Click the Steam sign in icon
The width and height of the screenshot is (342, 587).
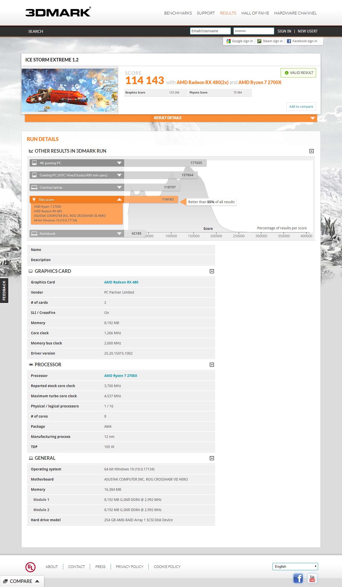point(259,41)
